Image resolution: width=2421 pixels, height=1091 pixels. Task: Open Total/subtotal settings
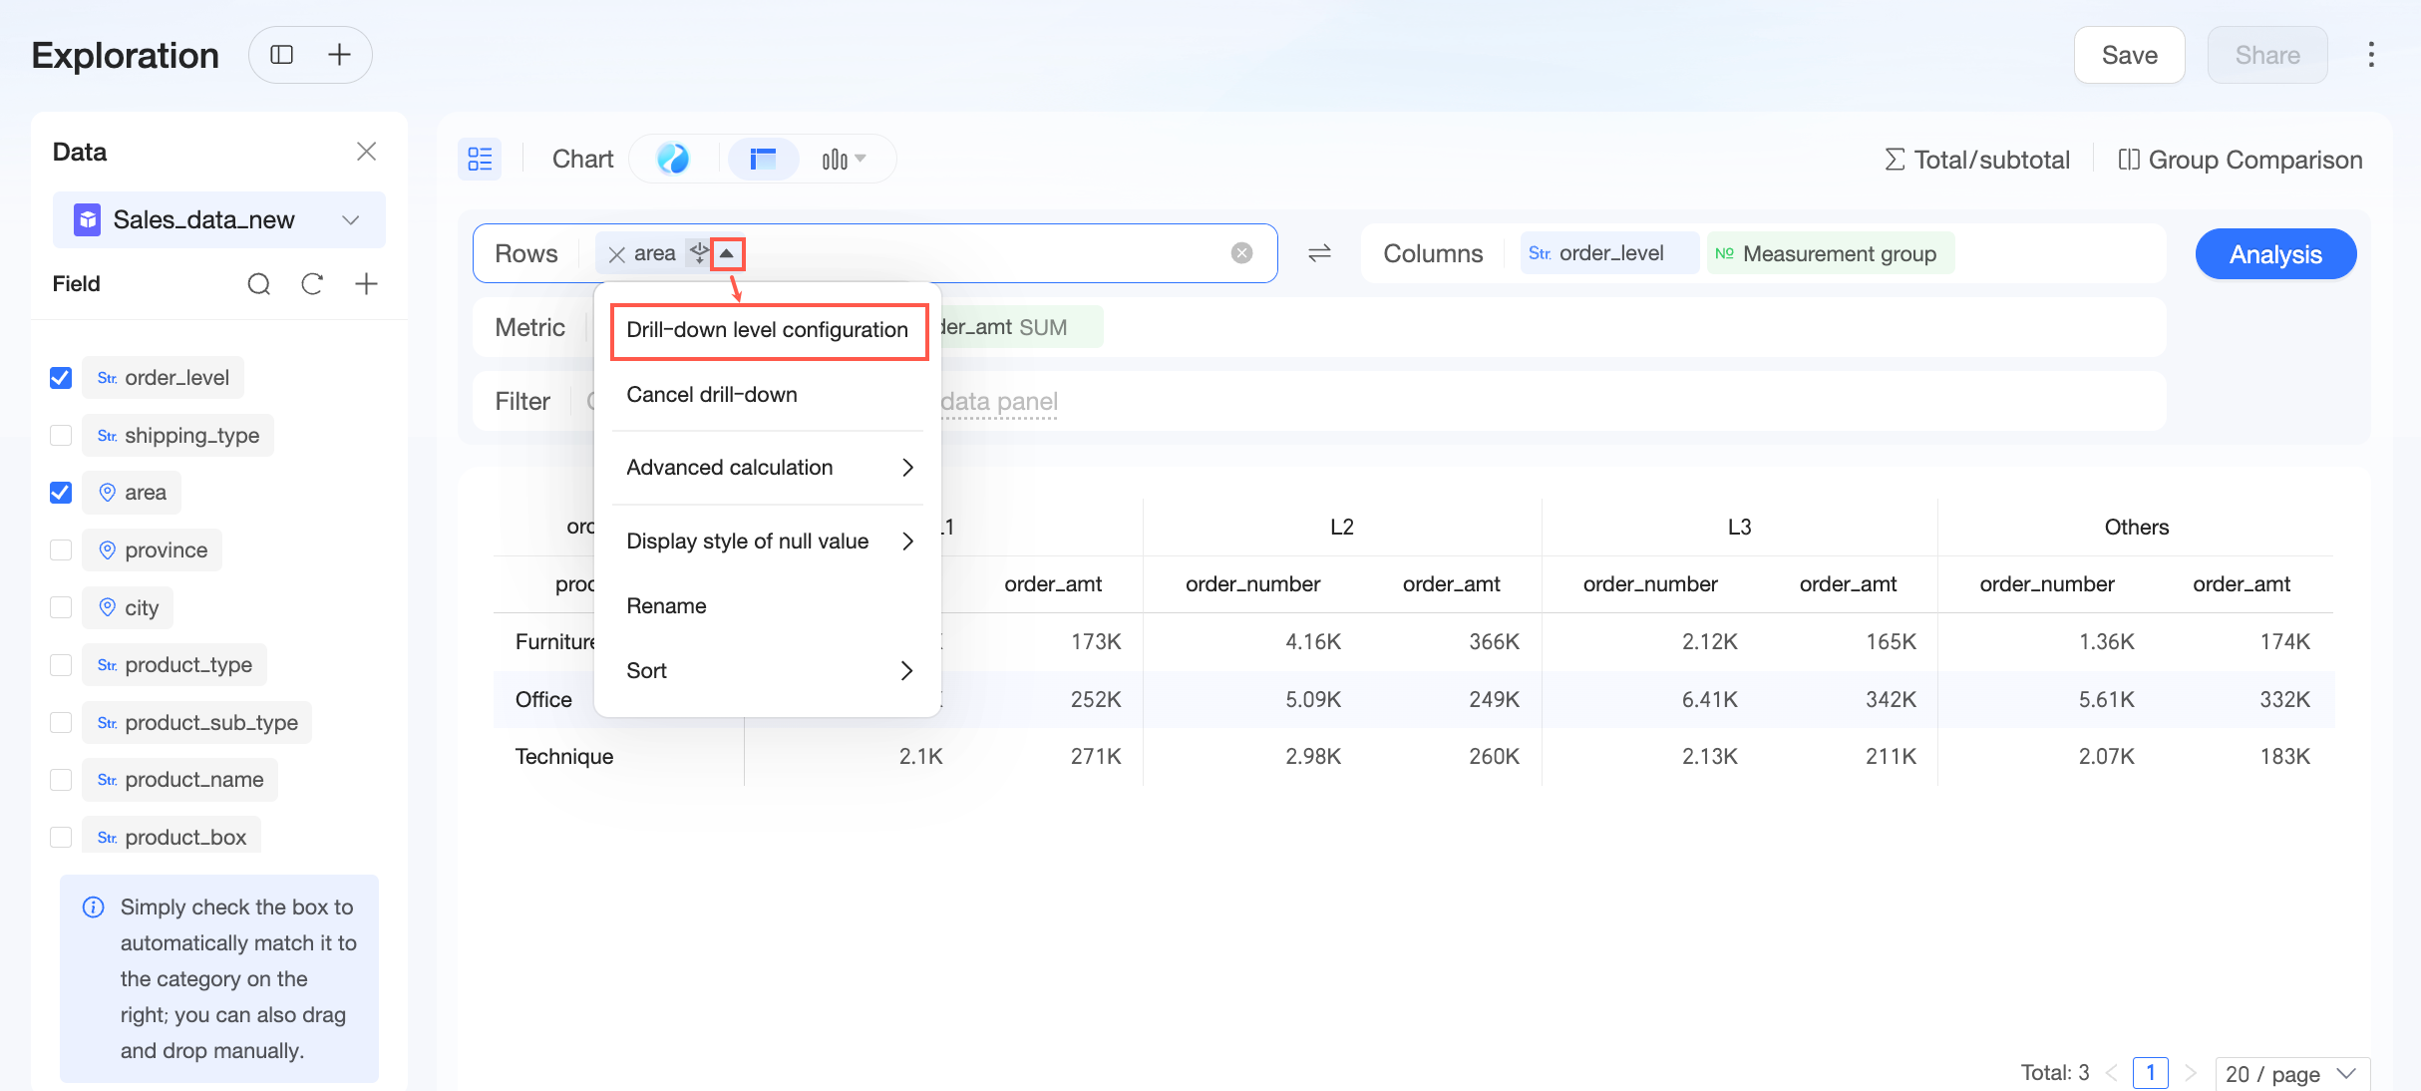tap(1977, 160)
